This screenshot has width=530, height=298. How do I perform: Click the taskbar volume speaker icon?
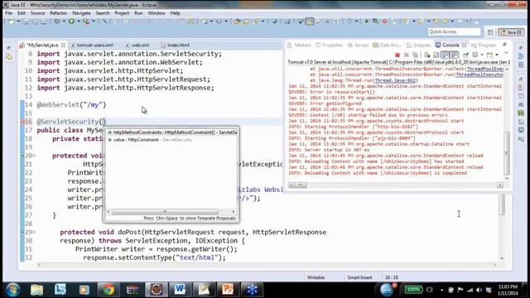click(x=479, y=290)
